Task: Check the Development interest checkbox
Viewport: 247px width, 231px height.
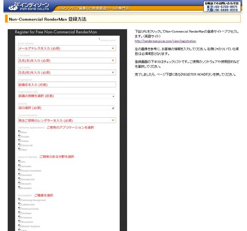Action: tap(20, 179)
